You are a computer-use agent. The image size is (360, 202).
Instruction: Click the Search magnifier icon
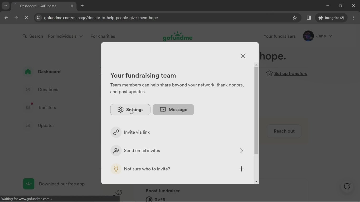coord(25,36)
